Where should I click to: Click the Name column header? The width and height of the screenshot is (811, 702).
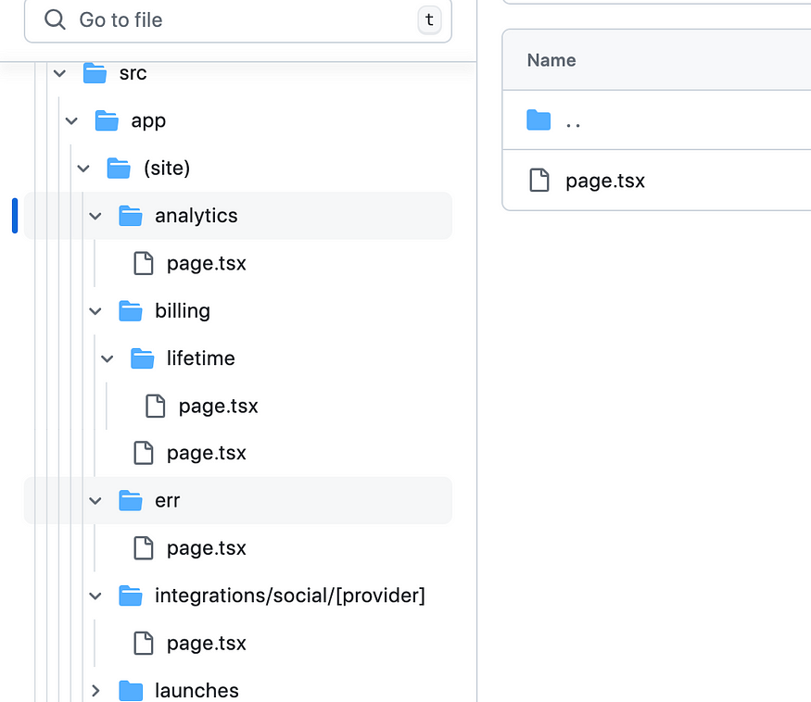[x=551, y=60]
